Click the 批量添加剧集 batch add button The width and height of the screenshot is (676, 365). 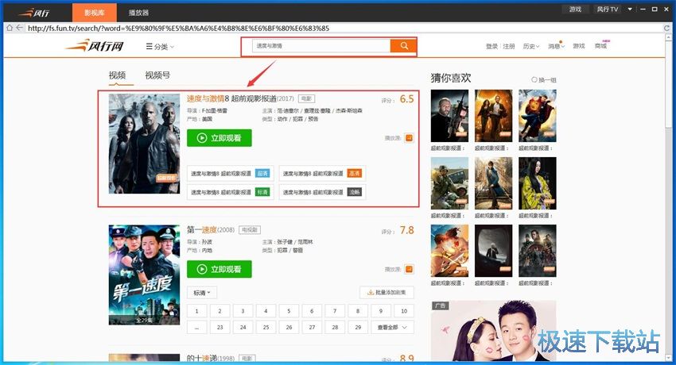[387, 292]
